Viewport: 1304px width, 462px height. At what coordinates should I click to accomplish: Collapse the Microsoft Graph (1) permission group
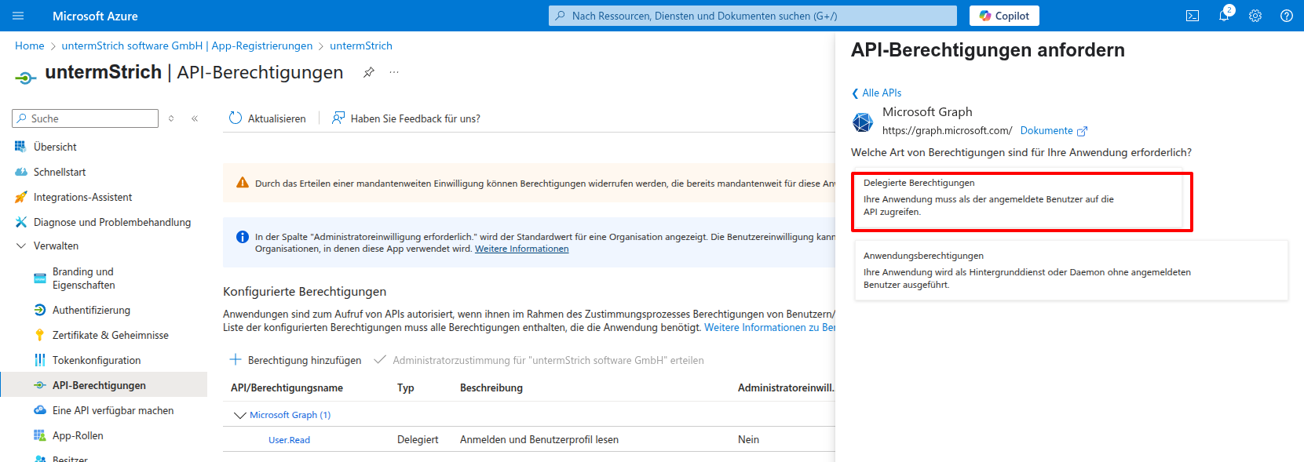(x=240, y=415)
